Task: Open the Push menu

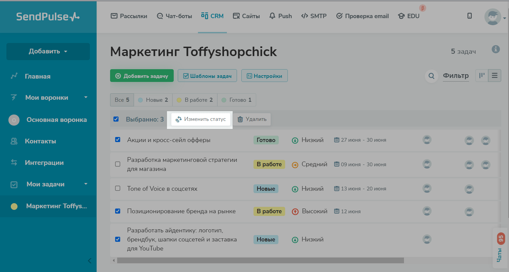Action: 280,16
